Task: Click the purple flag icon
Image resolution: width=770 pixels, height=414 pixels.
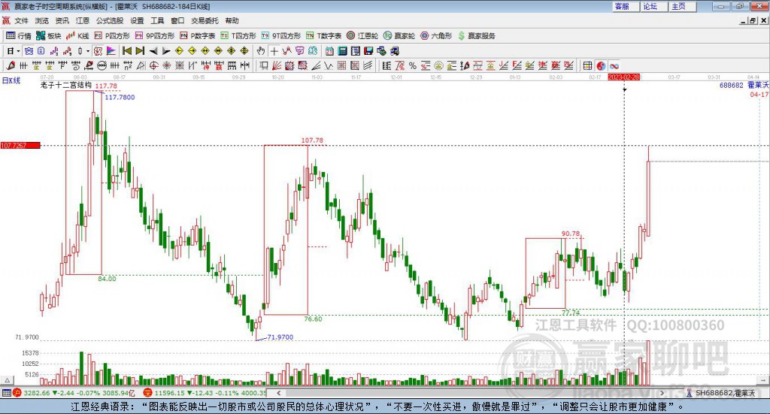Action: [x=111, y=51]
